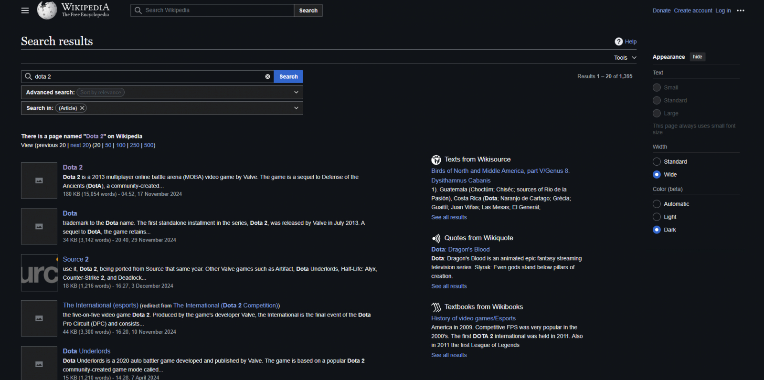
Task: Open the Source 2 article result
Action: (76, 259)
